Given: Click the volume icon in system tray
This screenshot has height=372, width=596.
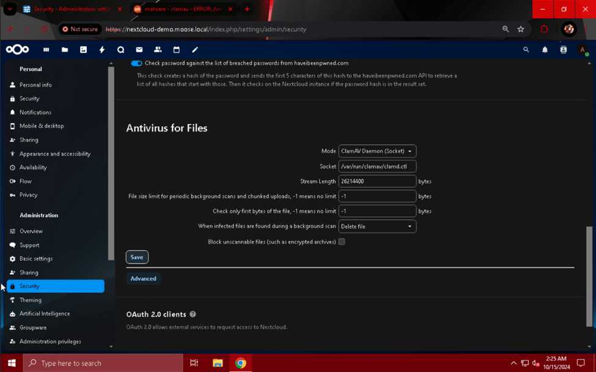Looking at the screenshot, I should [536, 363].
